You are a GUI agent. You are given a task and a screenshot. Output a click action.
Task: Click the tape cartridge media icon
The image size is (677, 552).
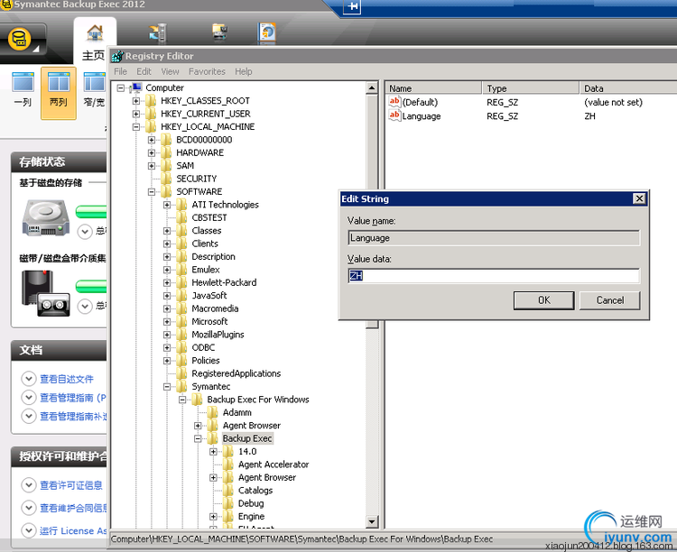click(46, 293)
